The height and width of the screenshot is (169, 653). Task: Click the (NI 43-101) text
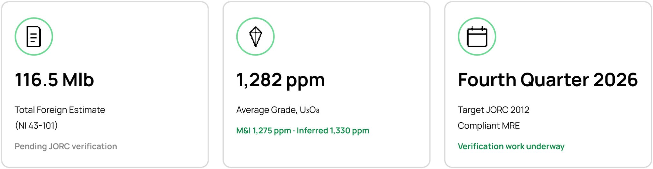(36, 126)
